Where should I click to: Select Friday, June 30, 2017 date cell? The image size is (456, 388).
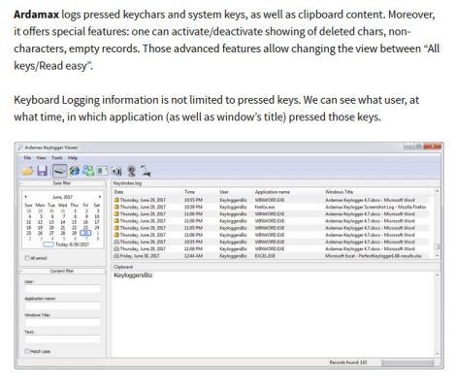coord(140,256)
